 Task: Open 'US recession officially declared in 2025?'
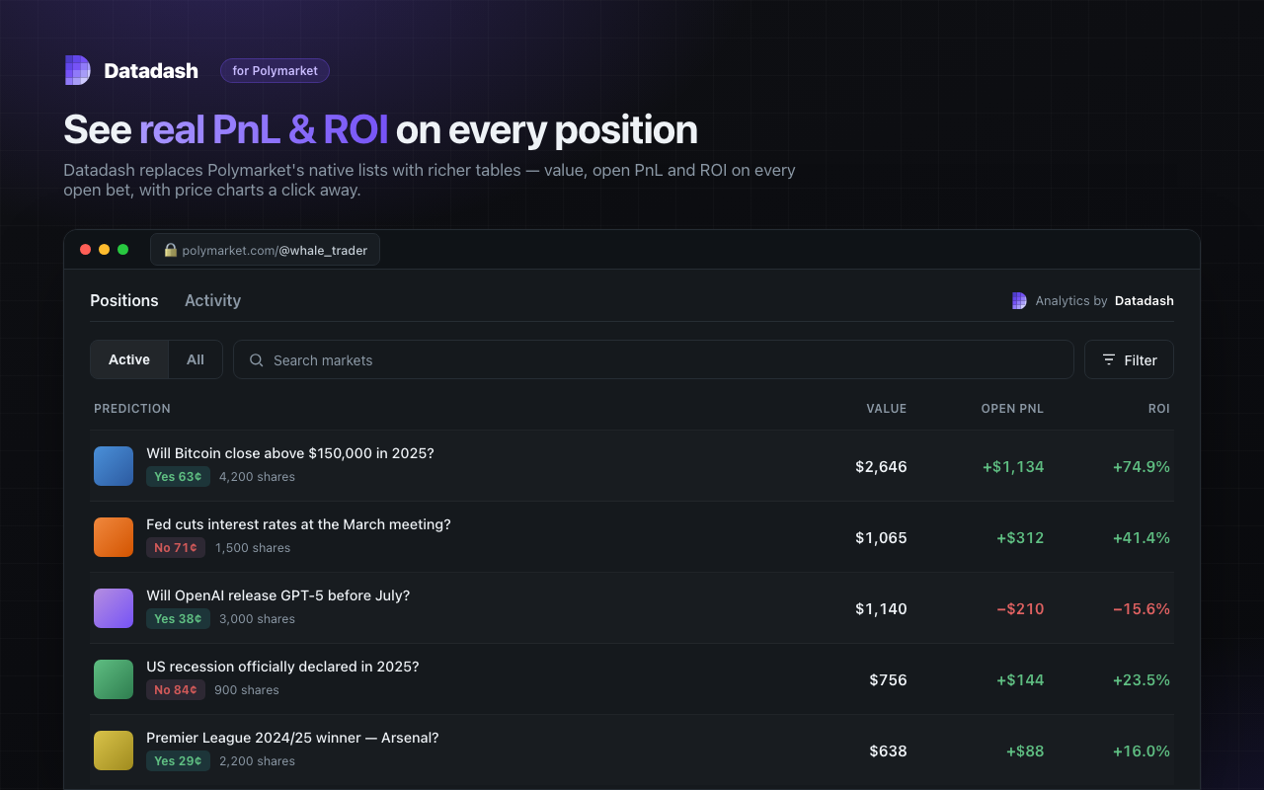click(x=282, y=667)
